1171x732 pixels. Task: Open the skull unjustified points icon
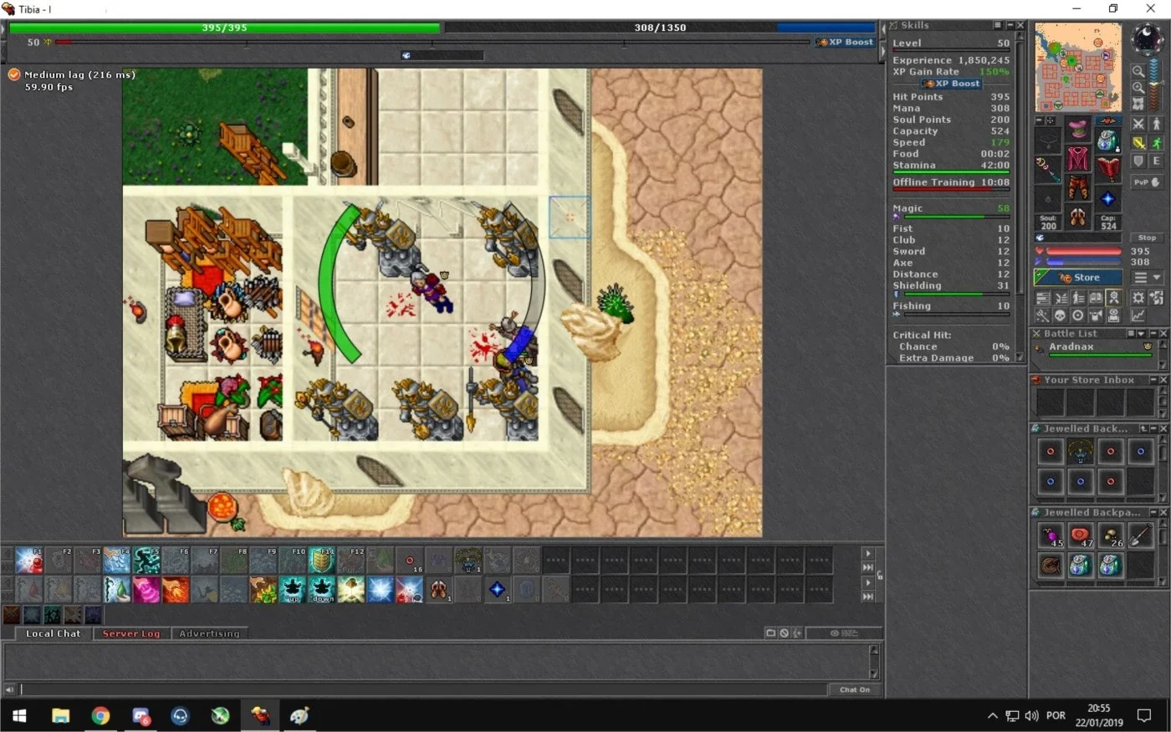[x=1060, y=316]
